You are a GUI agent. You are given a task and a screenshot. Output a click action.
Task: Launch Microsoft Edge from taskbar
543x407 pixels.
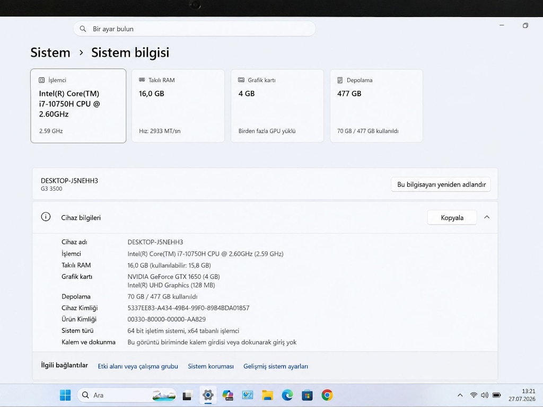pyautogui.click(x=287, y=395)
